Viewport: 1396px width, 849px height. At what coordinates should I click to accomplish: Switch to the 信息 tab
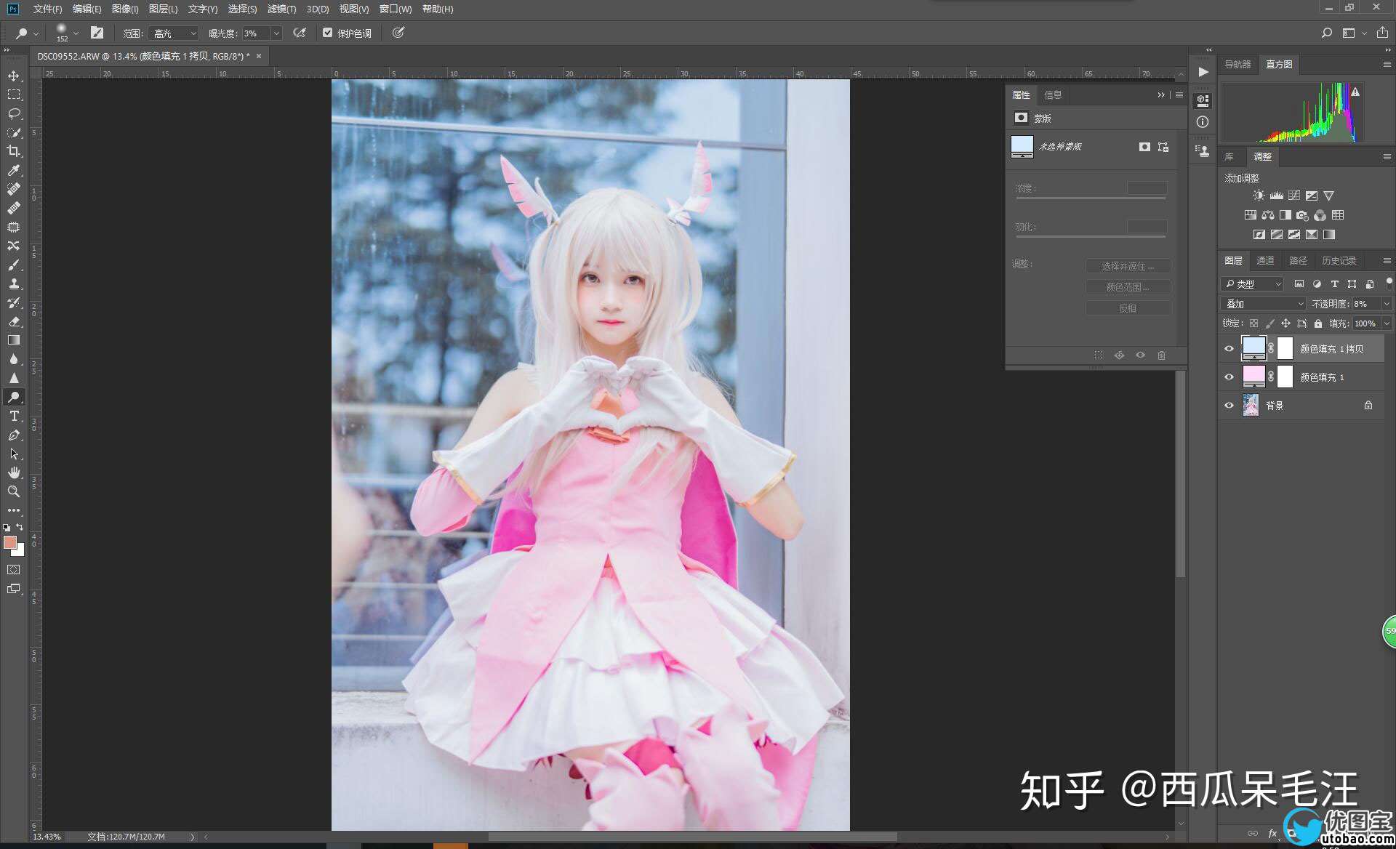click(1053, 95)
